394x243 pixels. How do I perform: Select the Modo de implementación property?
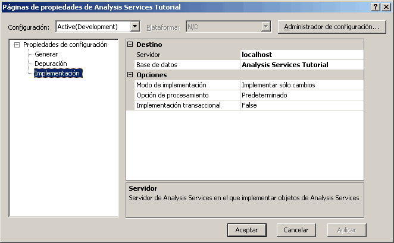[187, 85]
